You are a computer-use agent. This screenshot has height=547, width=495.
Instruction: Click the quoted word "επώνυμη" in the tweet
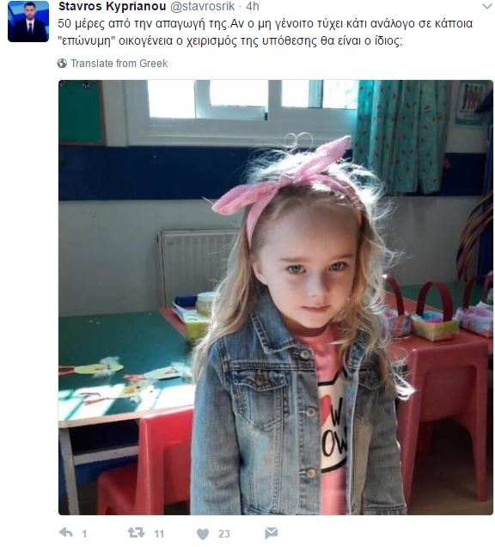[x=87, y=41]
